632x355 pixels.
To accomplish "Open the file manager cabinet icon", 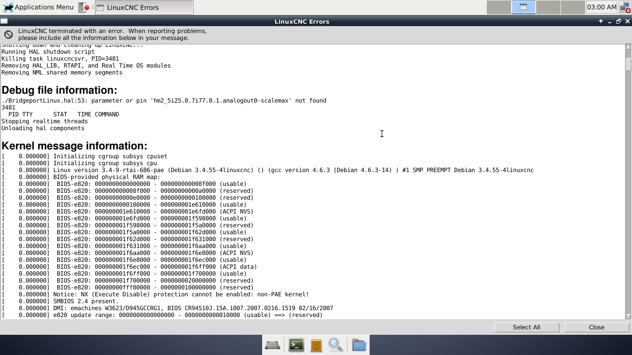I will [316, 345].
